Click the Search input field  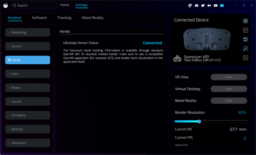pyautogui.click(x=35, y=5)
